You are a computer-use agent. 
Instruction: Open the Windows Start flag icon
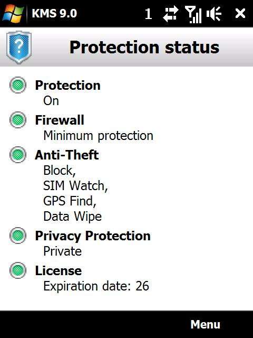coord(13,13)
